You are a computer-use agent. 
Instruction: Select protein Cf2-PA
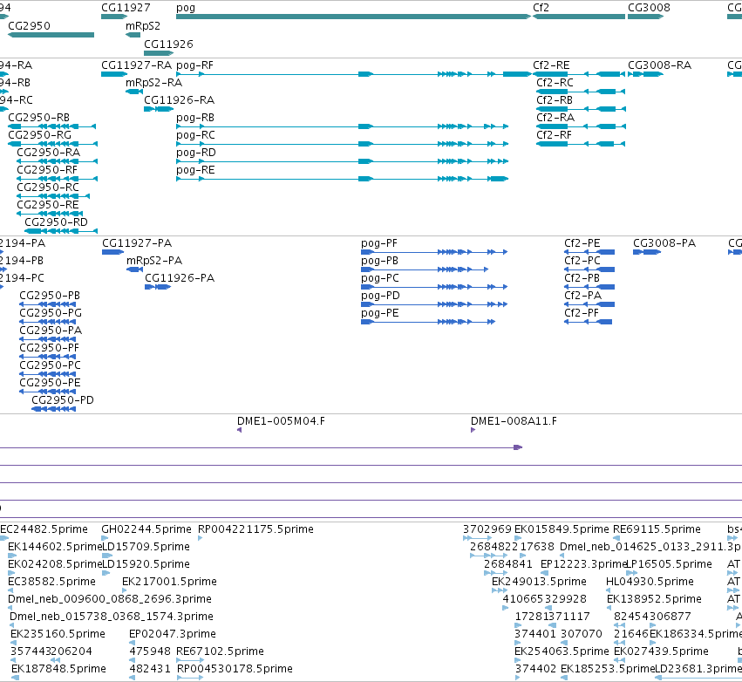[x=589, y=304]
